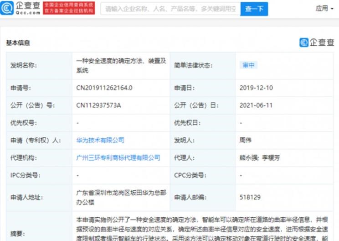Click the inventor name 周伟
The height and width of the screenshot is (241, 339).
tap(246, 140)
